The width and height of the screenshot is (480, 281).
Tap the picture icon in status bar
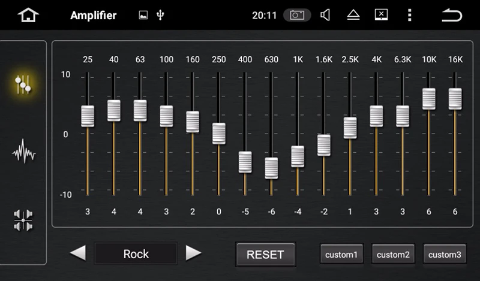pyautogui.click(x=143, y=15)
